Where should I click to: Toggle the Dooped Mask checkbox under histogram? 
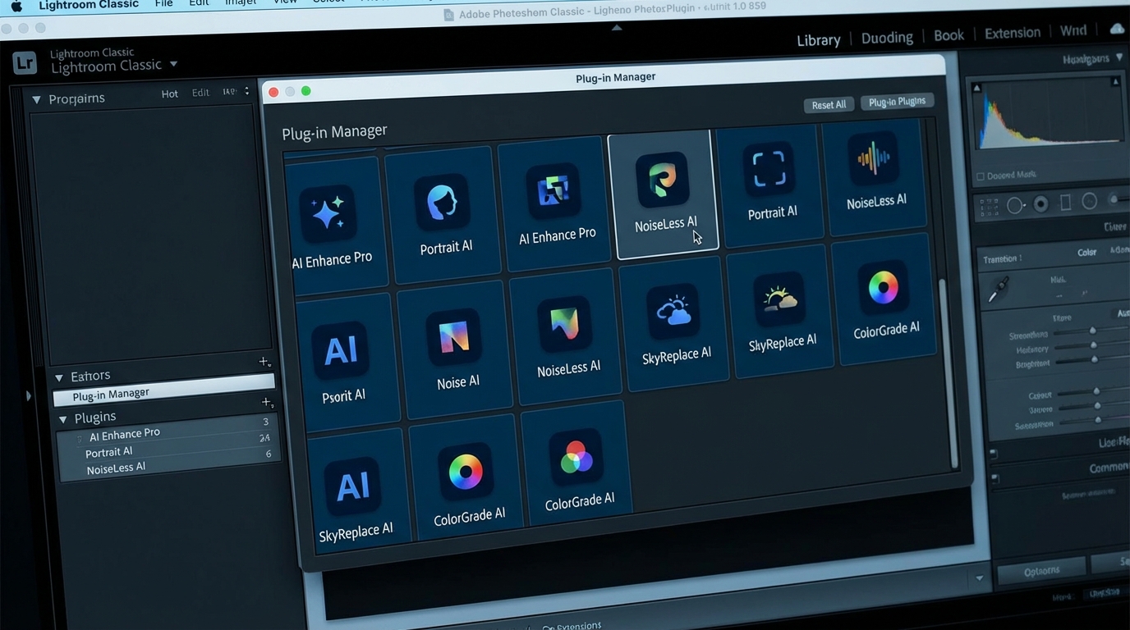980,176
